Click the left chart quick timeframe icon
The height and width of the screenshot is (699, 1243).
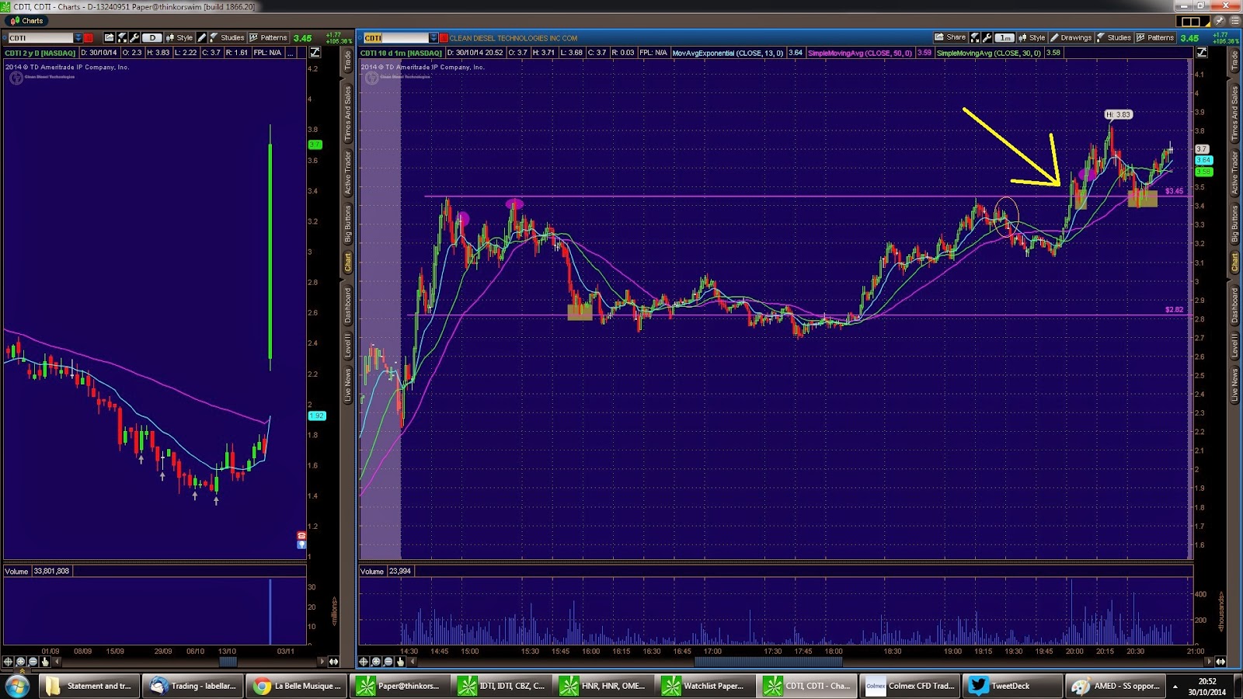pos(121,37)
